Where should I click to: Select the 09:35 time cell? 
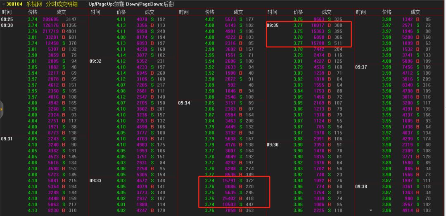pos(272,25)
